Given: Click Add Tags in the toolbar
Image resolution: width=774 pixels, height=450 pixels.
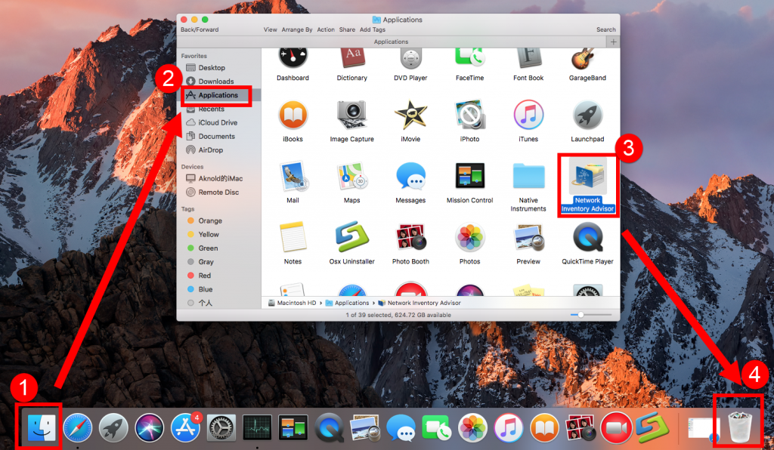Looking at the screenshot, I should (x=372, y=29).
